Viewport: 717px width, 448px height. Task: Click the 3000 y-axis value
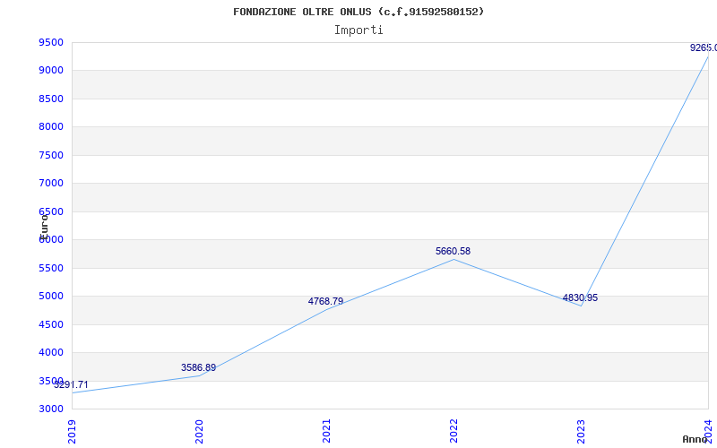(51, 409)
